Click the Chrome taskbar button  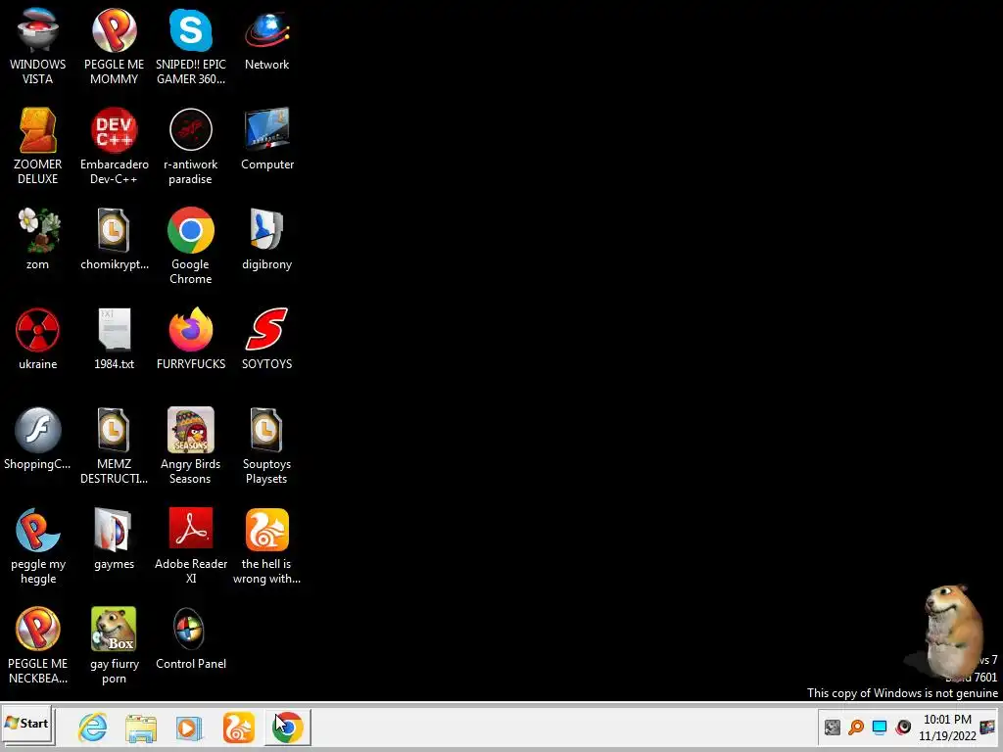click(x=288, y=728)
